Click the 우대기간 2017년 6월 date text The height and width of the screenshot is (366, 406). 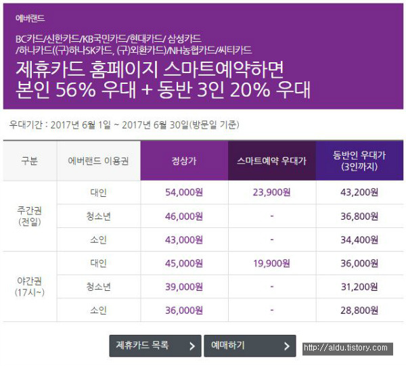pyautogui.click(x=124, y=125)
